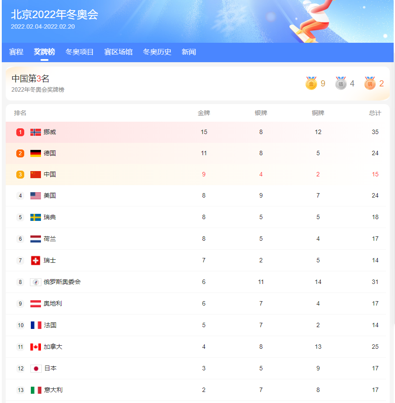Click the 俄罗斯奥委会 team name
The height and width of the screenshot is (403, 395).
(x=62, y=282)
